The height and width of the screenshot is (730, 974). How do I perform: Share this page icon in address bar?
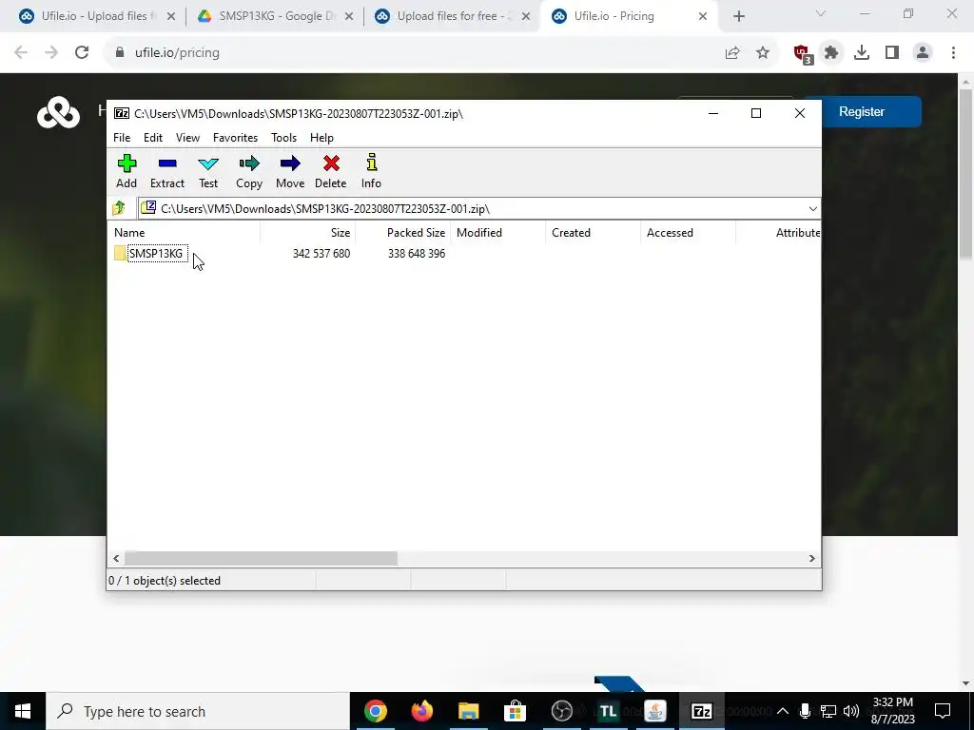coord(732,53)
